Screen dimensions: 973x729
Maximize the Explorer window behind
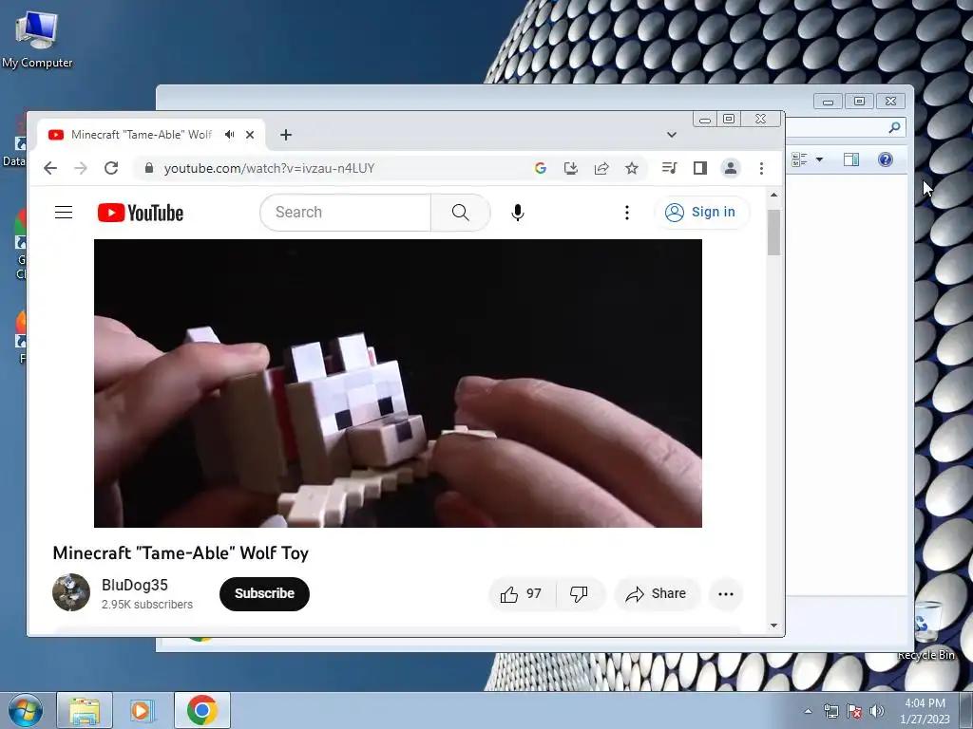click(x=859, y=101)
